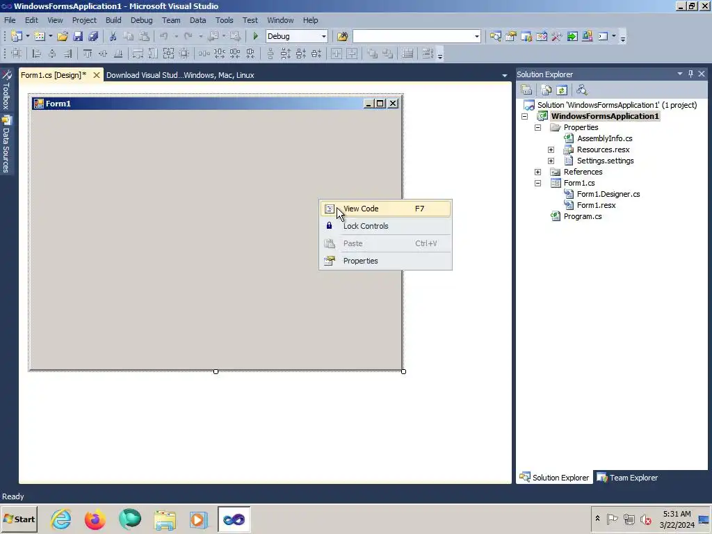Switch to the Team Explorer tab
The height and width of the screenshot is (534, 712).
pos(628,478)
